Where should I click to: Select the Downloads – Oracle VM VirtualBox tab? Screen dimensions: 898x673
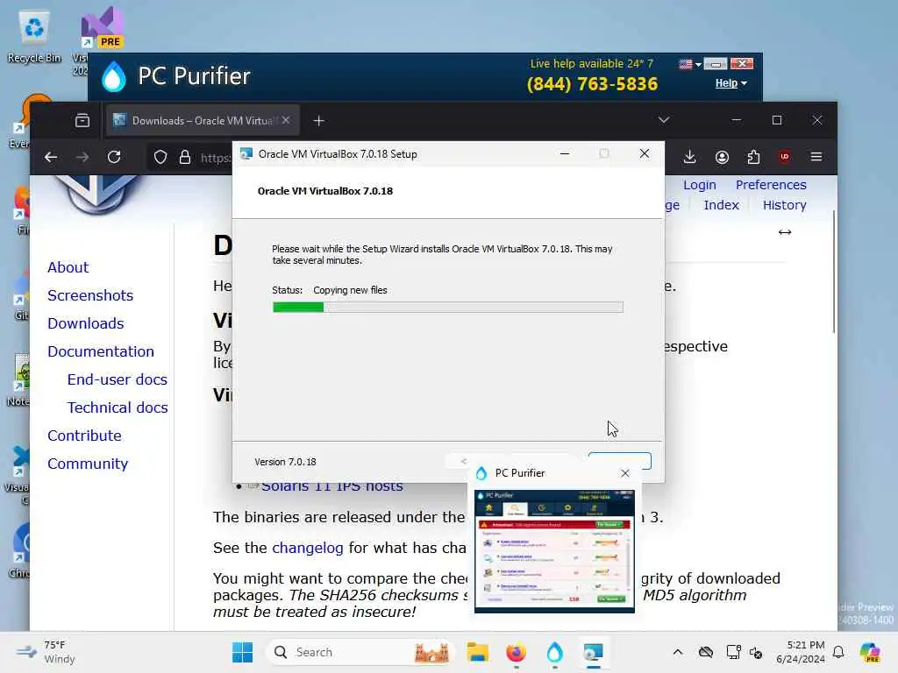pos(203,121)
